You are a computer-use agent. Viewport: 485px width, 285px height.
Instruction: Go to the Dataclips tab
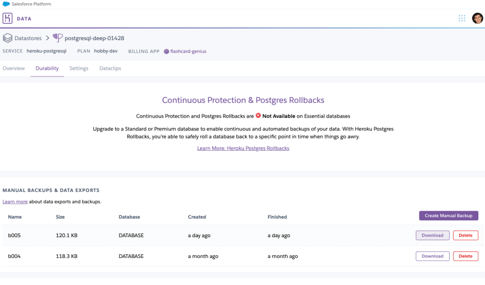(x=110, y=68)
